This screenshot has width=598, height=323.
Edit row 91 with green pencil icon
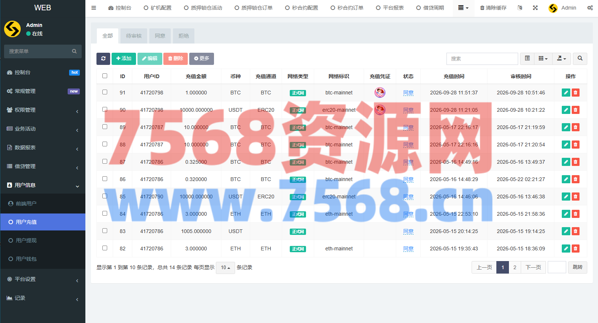pos(566,93)
